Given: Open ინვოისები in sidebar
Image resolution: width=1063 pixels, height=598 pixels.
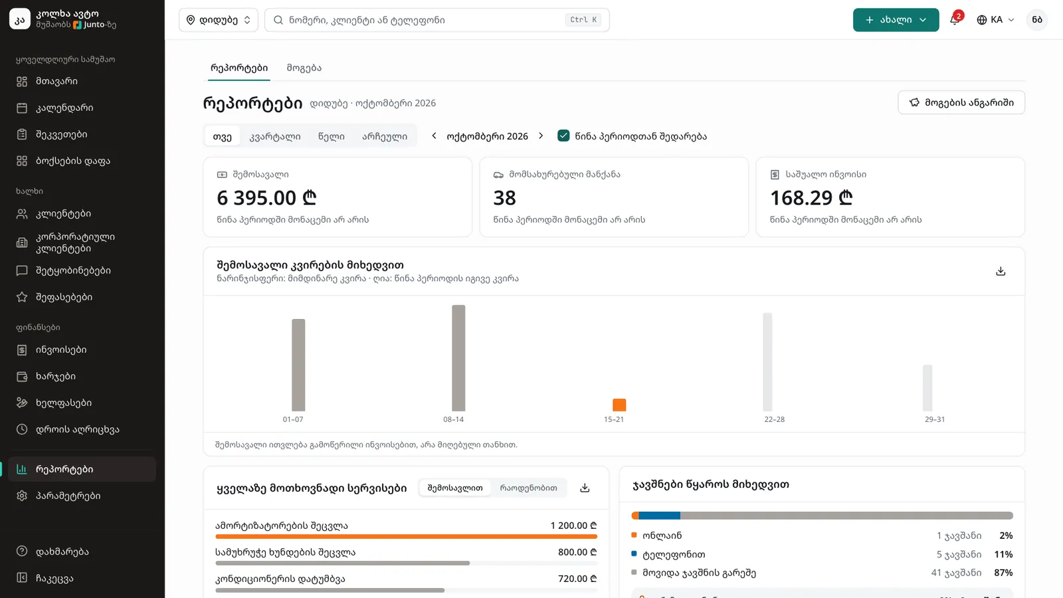Looking at the screenshot, I should 82,349.
